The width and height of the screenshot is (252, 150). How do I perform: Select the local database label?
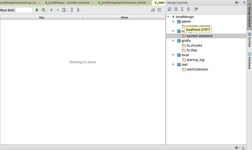(185, 55)
